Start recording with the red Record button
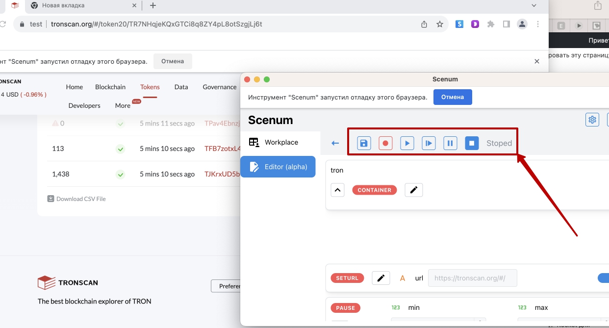 tap(385, 143)
